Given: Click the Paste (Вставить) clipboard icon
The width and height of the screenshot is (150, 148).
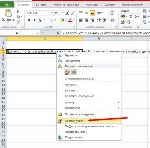Looking at the screenshot, I should tap(8, 13).
